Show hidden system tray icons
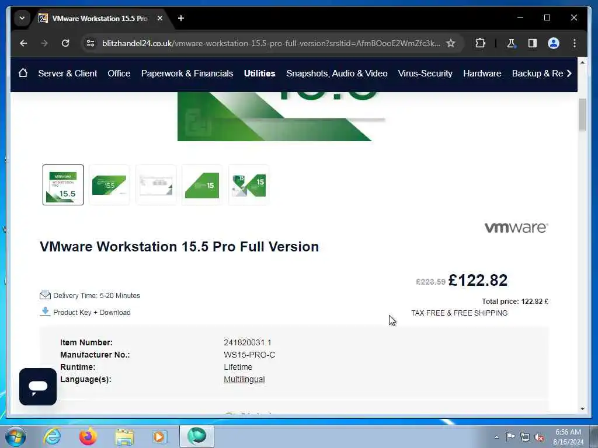The width and height of the screenshot is (598, 448). [x=496, y=437]
